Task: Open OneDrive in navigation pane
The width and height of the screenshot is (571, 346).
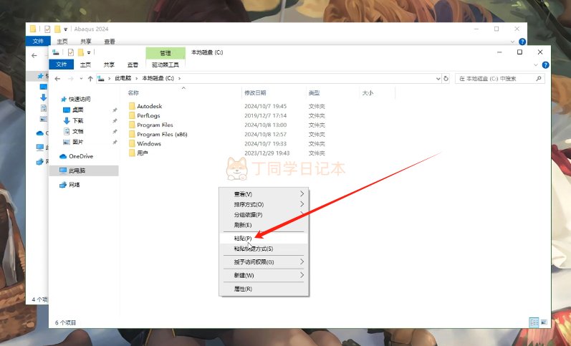Action: click(x=80, y=156)
